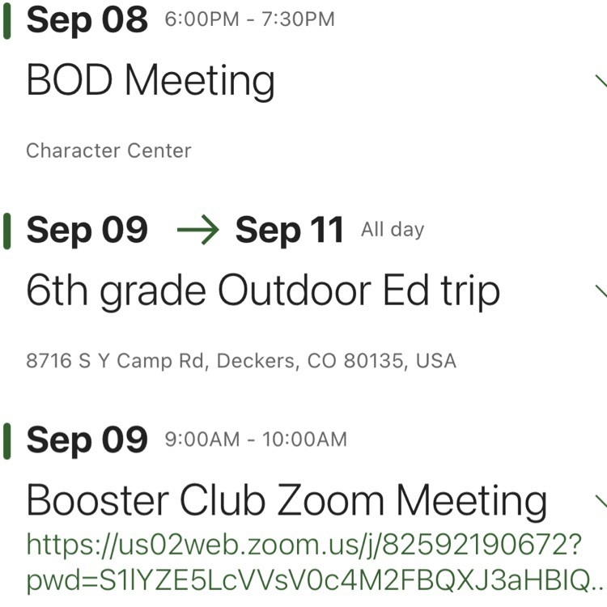Open the BOD Meeting event title
This screenshot has width=607, height=607.
151,80
